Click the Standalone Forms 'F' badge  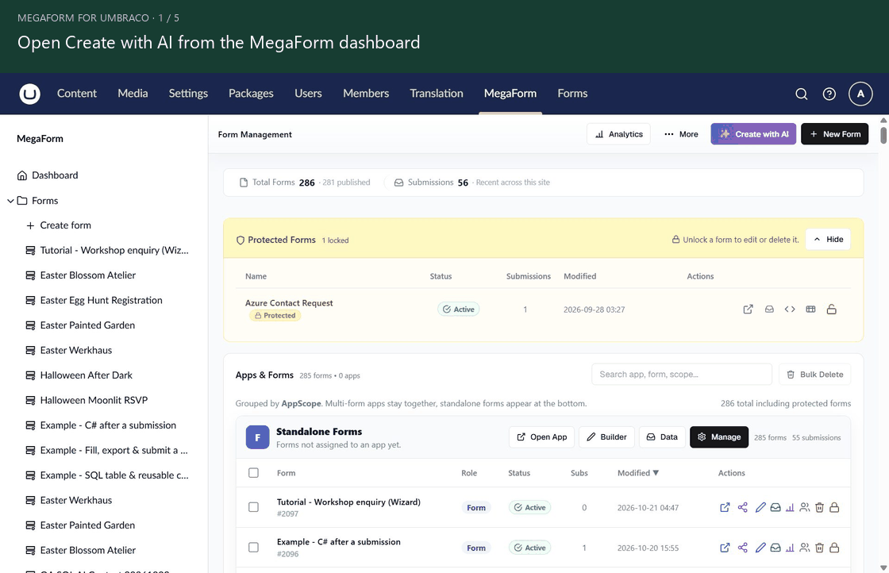[257, 437]
